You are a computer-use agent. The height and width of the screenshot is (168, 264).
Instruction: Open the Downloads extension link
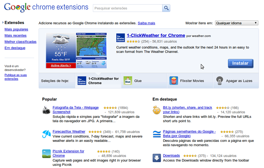click(x=172, y=156)
